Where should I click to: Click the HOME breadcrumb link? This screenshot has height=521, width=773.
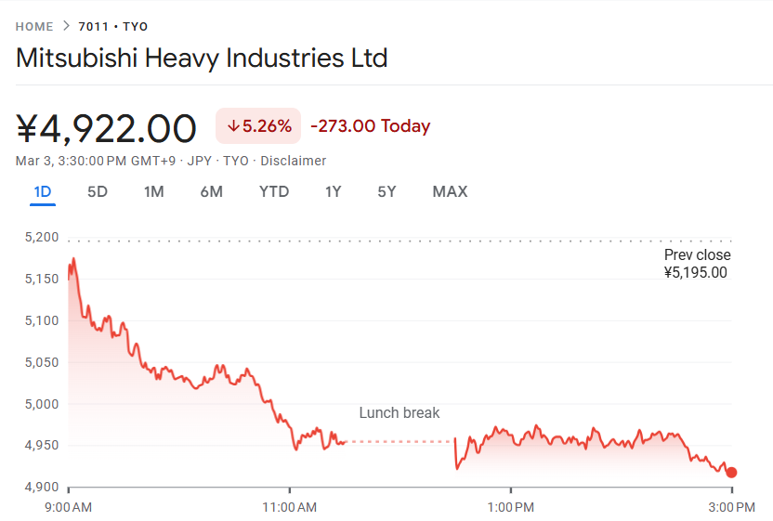tap(33, 27)
